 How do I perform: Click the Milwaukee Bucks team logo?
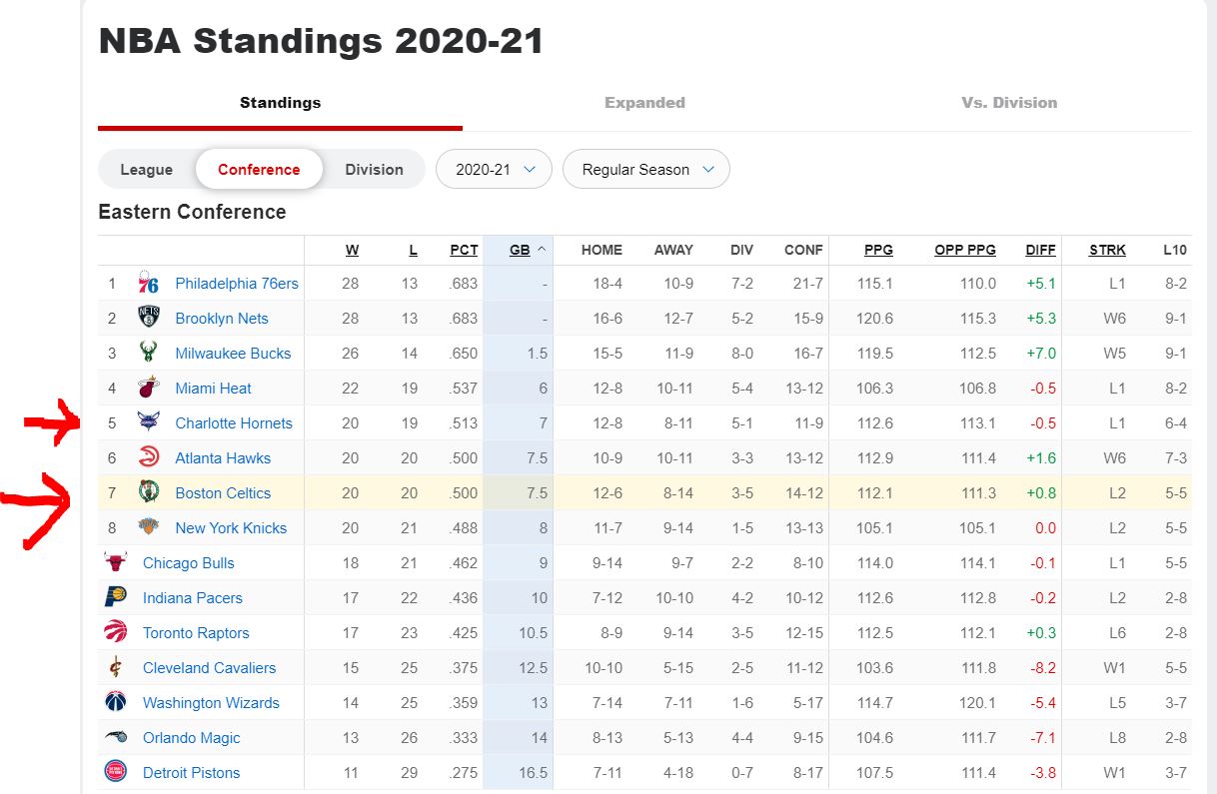tap(149, 353)
